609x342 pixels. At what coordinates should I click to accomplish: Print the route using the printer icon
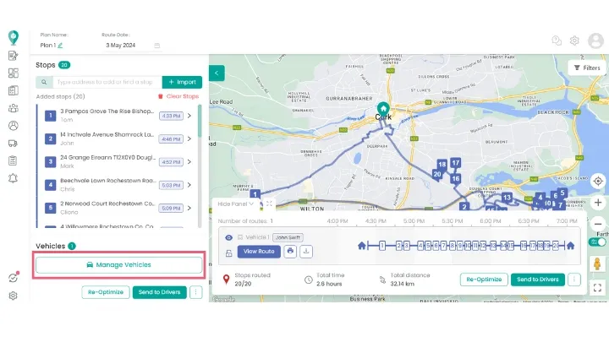[290, 251]
